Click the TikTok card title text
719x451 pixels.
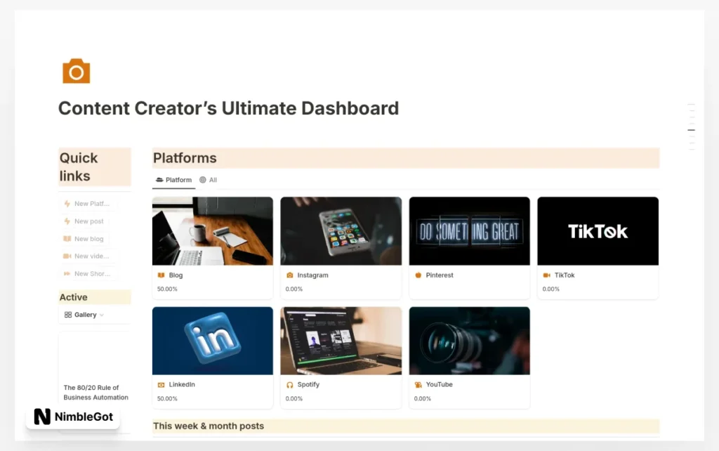pyautogui.click(x=564, y=275)
